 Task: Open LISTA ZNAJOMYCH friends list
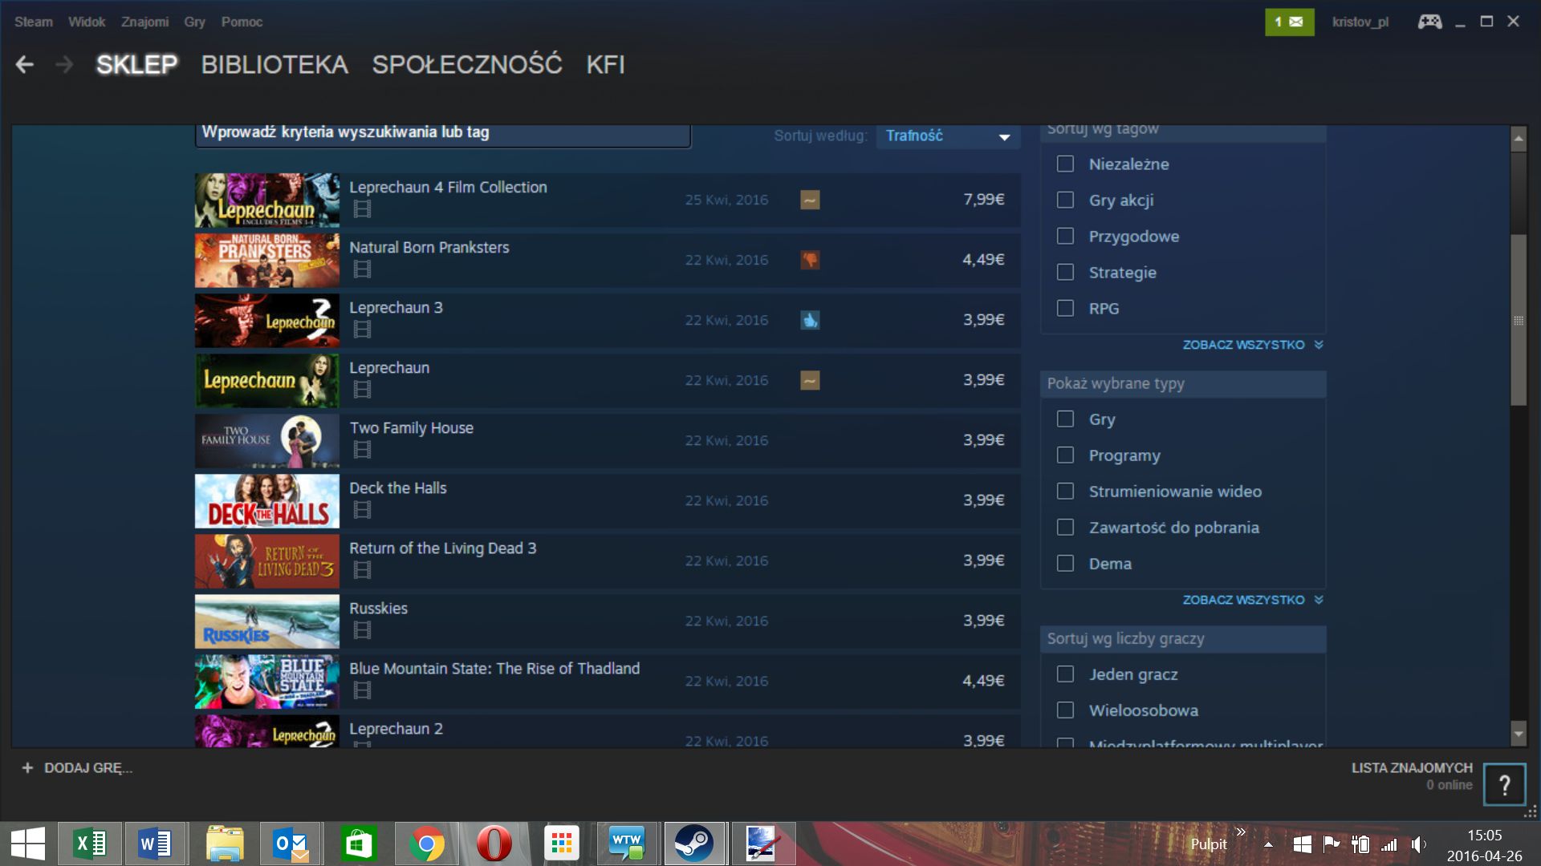click(1411, 768)
